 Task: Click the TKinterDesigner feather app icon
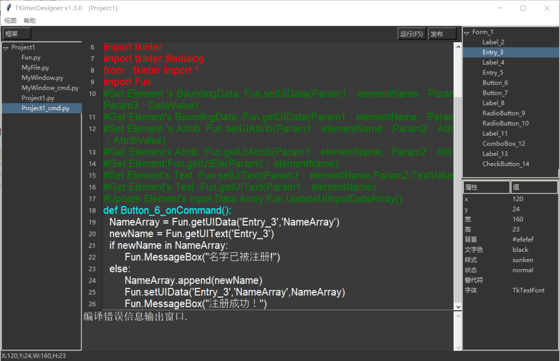tap(9, 8)
